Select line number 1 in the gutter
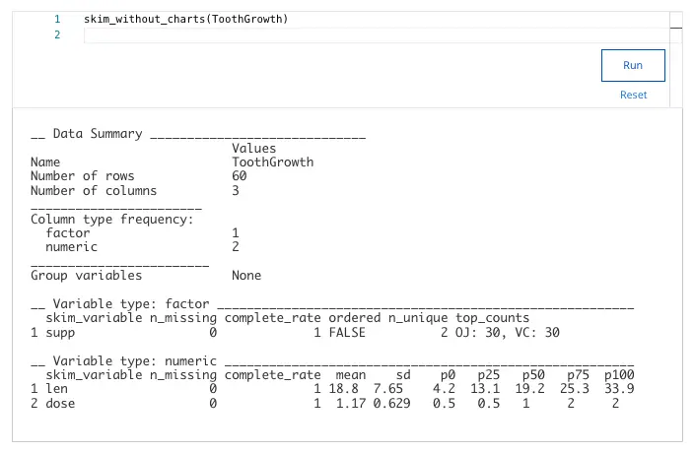The width and height of the screenshot is (694, 453). [x=57, y=19]
